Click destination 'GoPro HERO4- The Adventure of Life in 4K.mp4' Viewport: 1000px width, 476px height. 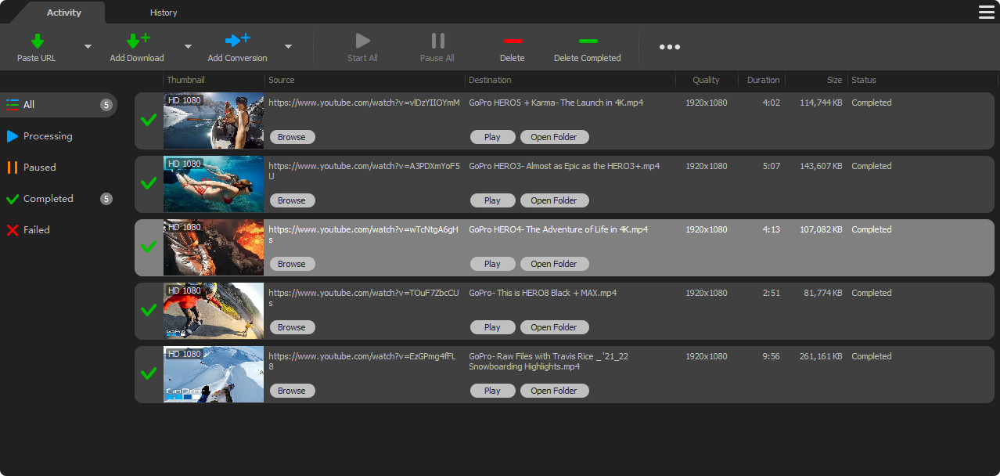coord(559,229)
